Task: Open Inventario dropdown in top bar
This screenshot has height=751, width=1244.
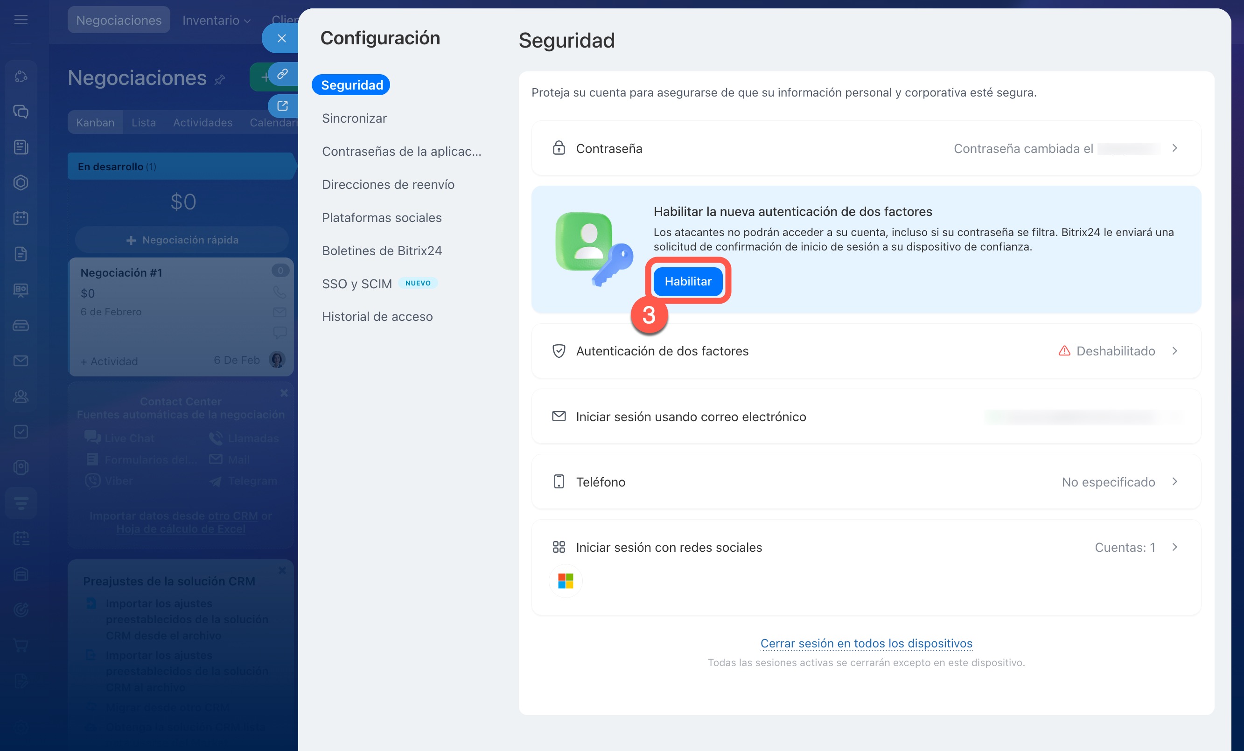Action: pyautogui.click(x=216, y=20)
